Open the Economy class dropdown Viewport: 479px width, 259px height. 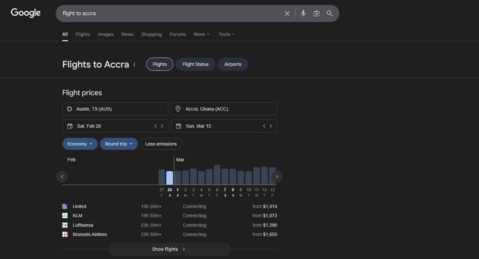pyautogui.click(x=80, y=144)
